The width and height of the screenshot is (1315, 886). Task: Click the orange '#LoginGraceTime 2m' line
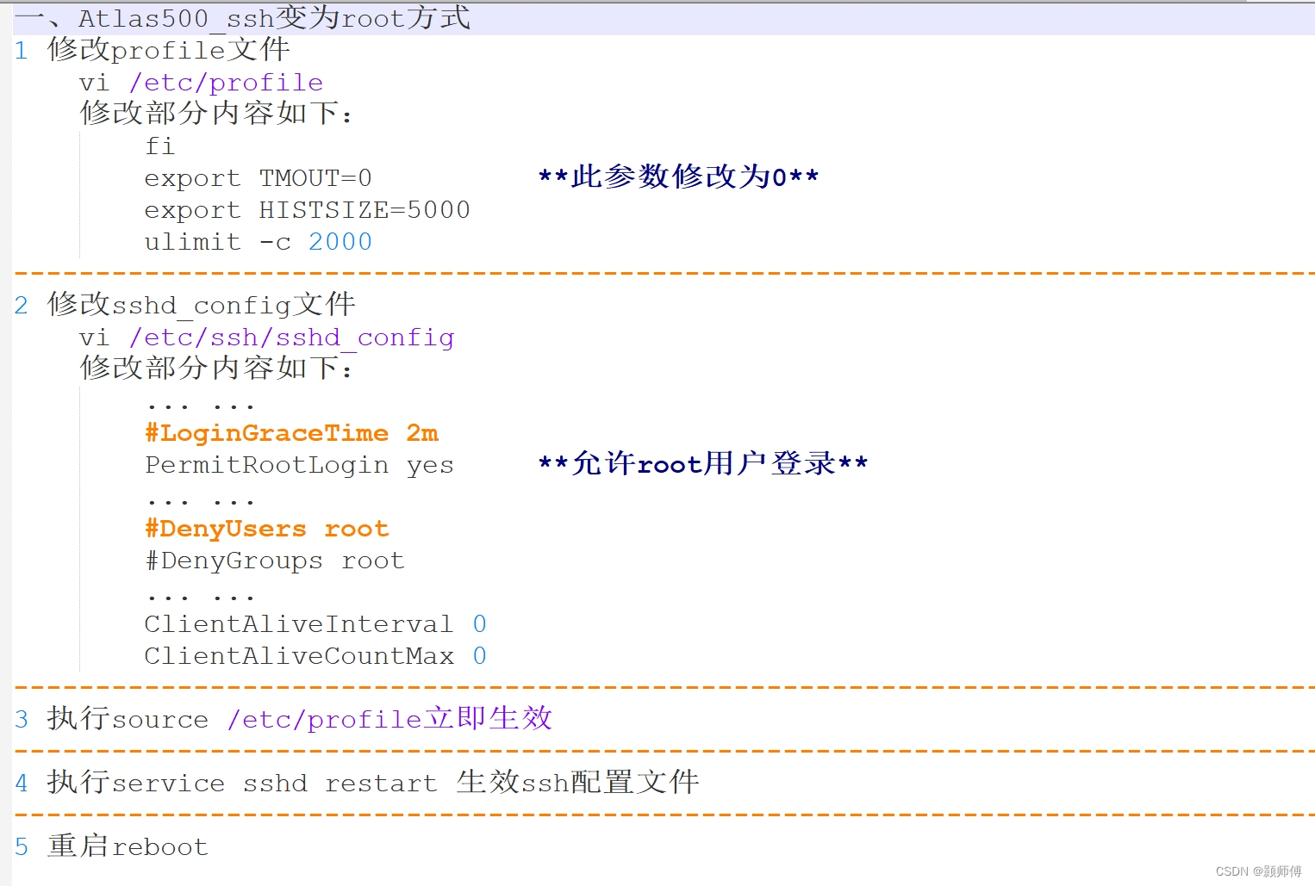[291, 433]
